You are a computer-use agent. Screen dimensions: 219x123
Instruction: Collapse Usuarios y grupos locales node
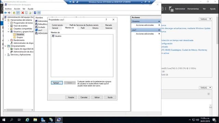[8, 32]
